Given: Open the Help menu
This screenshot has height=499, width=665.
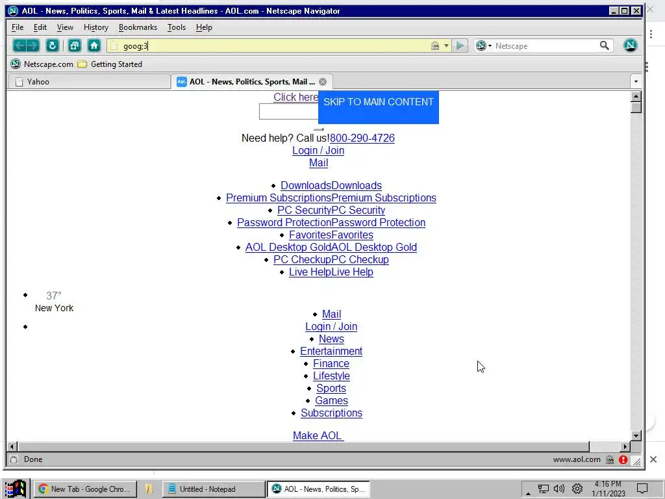Looking at the screenshot, I should pyautogui.click(x=204, y=27).
